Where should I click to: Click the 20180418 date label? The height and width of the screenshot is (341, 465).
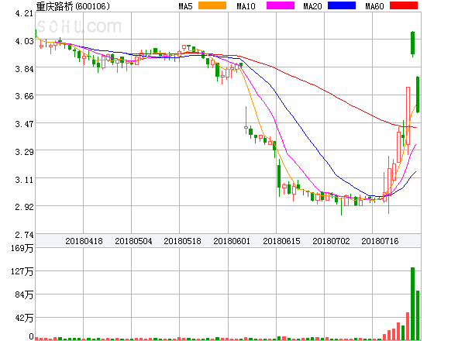[84, 241]
